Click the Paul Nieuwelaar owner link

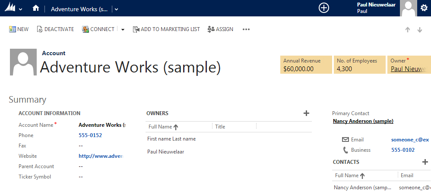(409, 69)
